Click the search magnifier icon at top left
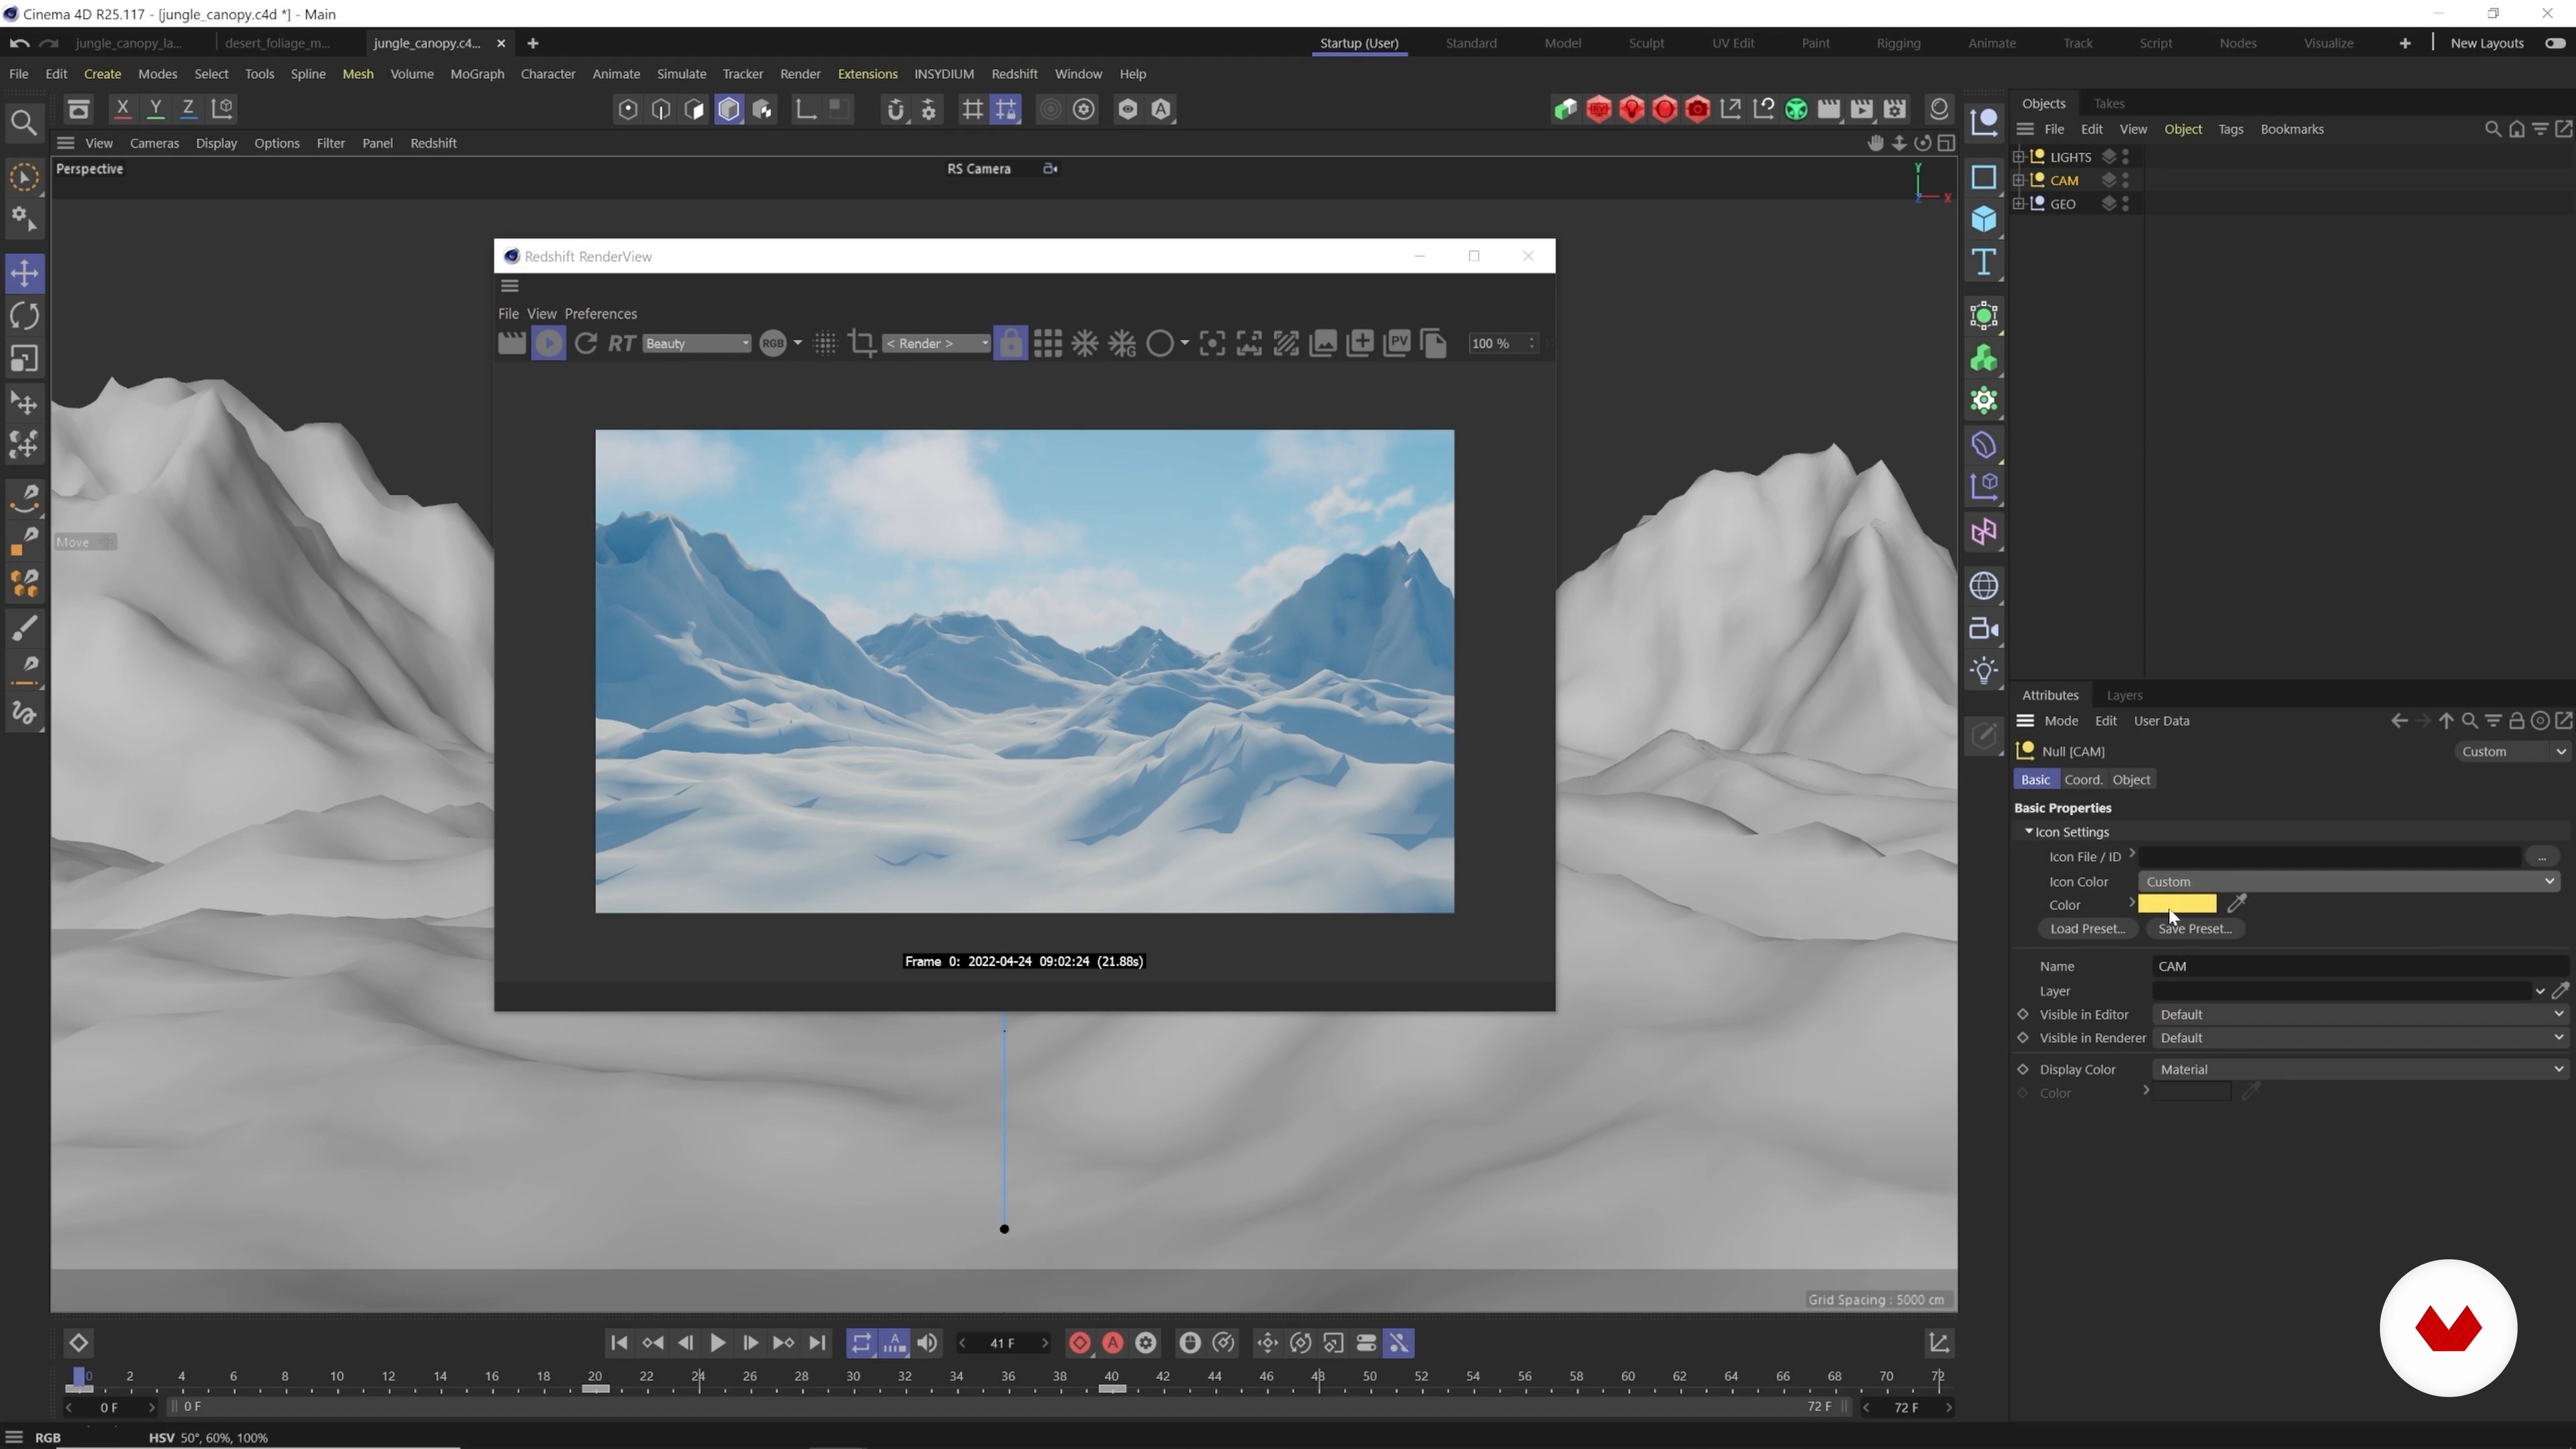 (x=24, y=123)
